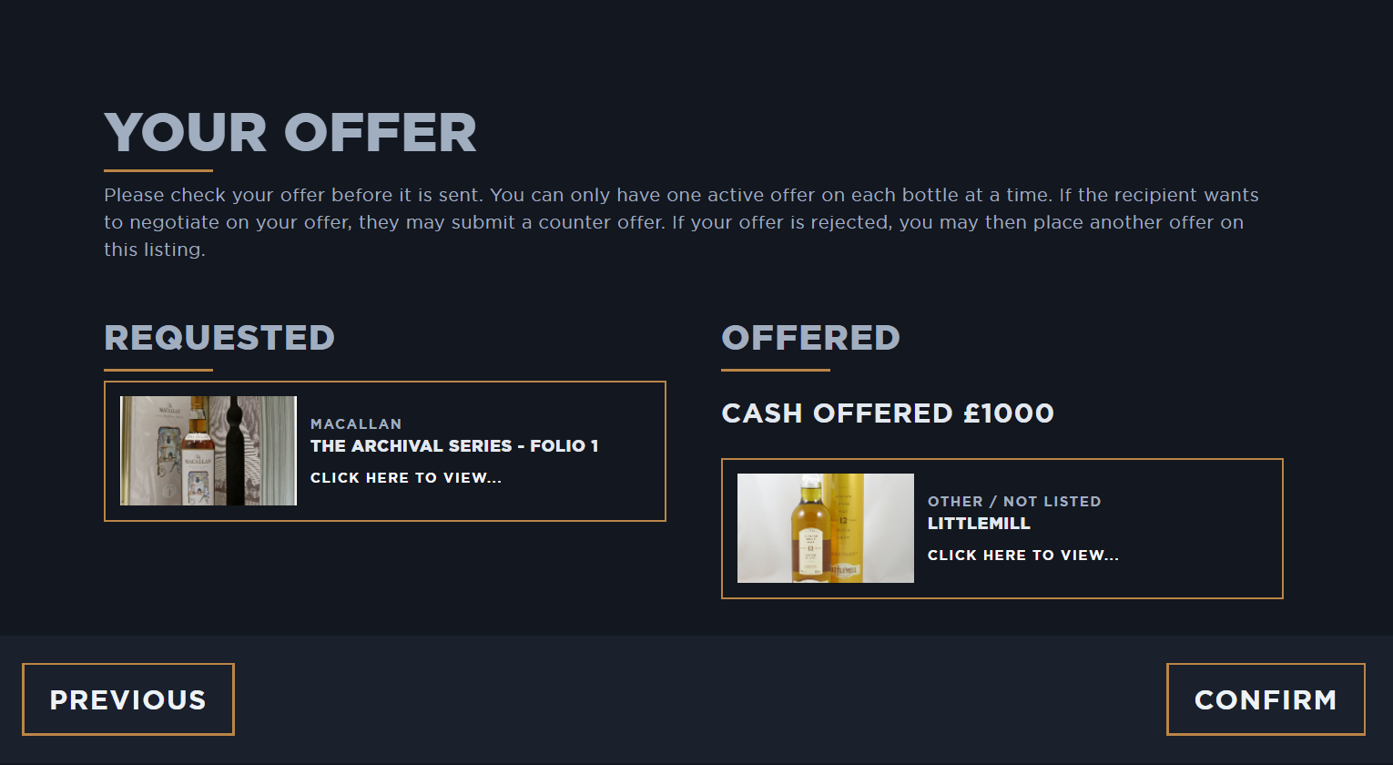Open the Littlemill listing via CLICK HERE TO VIEW
The height and width of the screenshot is (765, 1393).
1023,555
